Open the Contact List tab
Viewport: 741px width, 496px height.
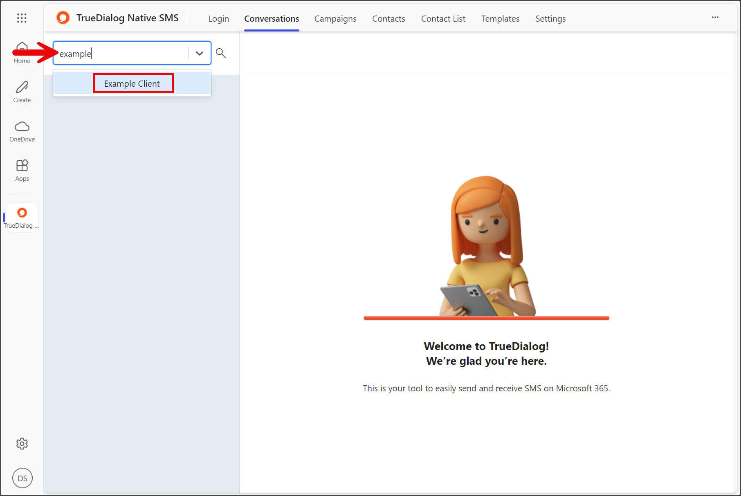pos(443,19)
